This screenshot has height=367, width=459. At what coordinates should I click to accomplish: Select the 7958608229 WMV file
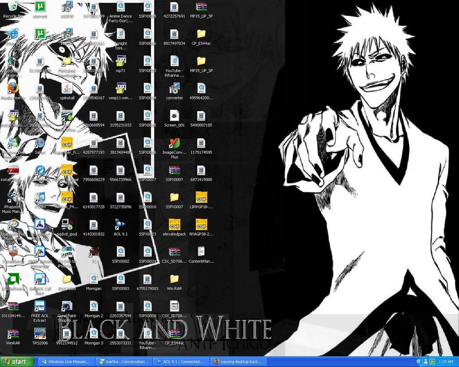(94, 173)
